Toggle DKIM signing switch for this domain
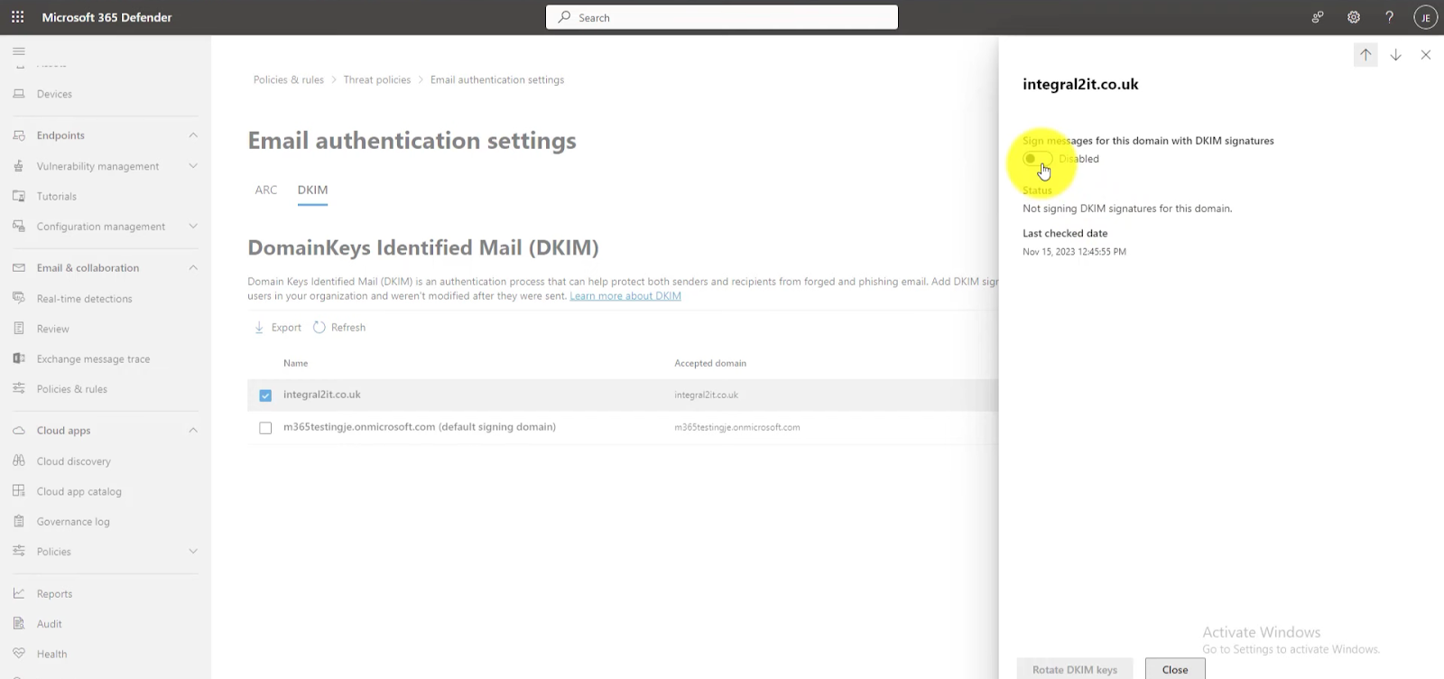This screenshot has height=679, width=1444. point(1037,159)
